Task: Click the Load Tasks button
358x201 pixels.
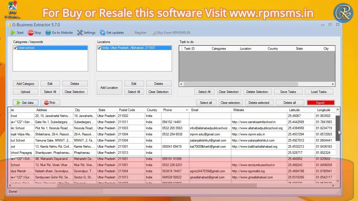Action: pyautogui.click(x=319, y=92)
